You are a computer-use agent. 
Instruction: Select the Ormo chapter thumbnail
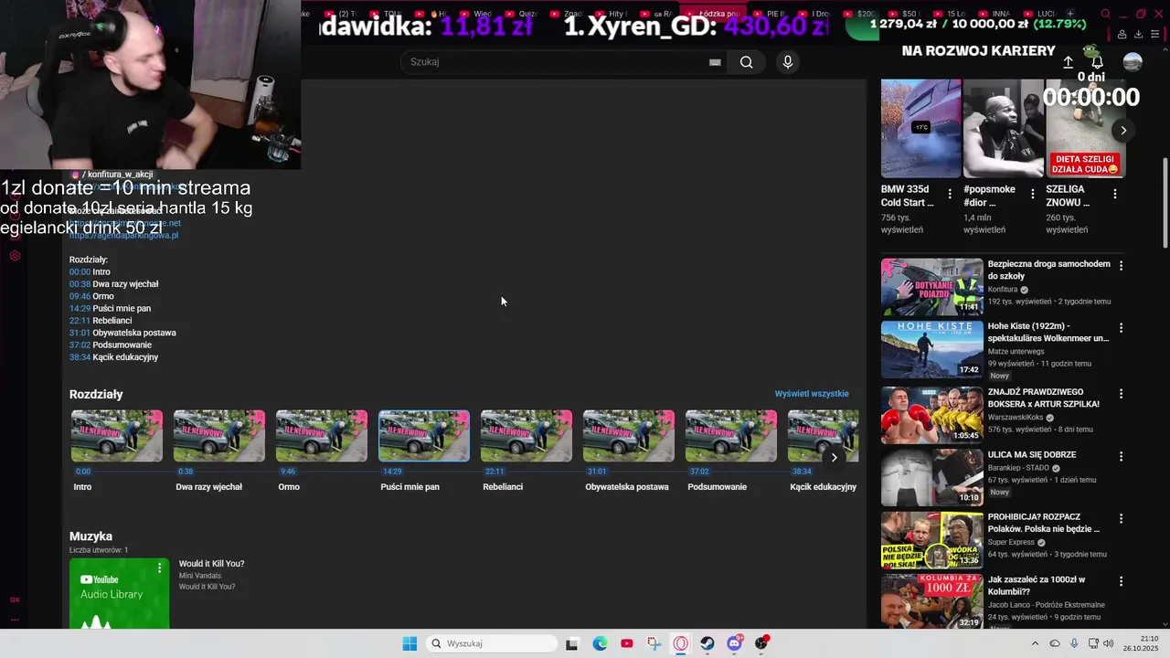coord(322,436)
